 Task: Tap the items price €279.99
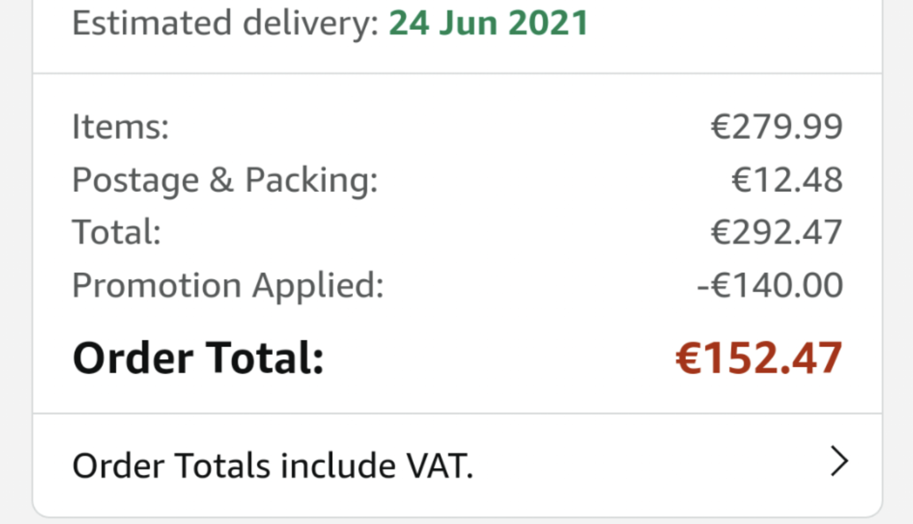[777, 127]
